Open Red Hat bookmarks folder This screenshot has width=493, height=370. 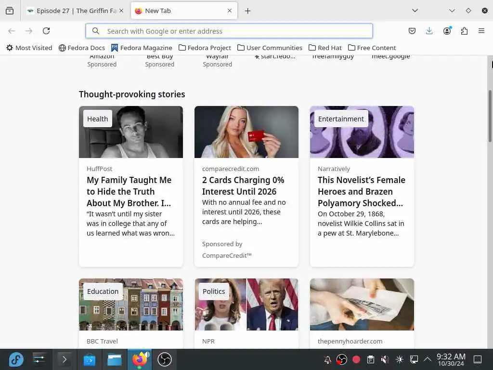tap(325, 48)
